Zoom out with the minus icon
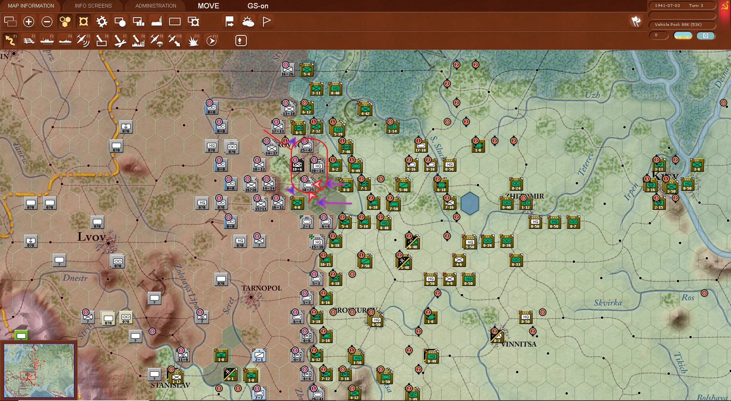 point(47,22)
